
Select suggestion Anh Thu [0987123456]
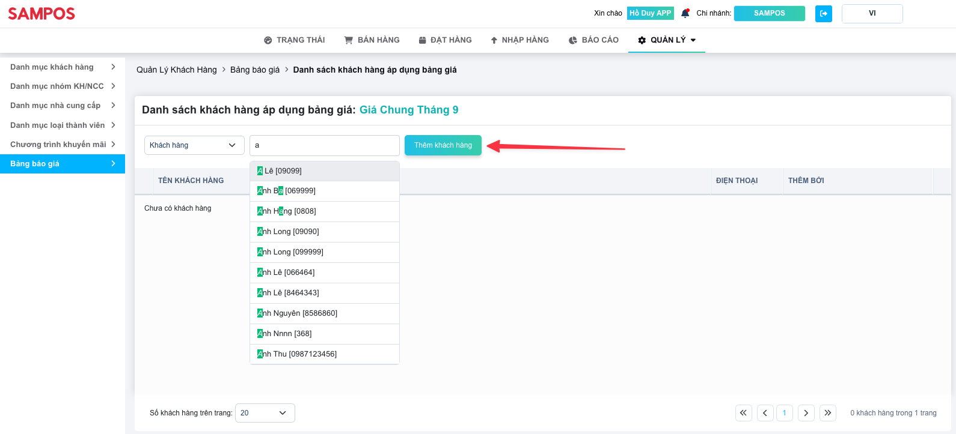(x=325, y=354)
